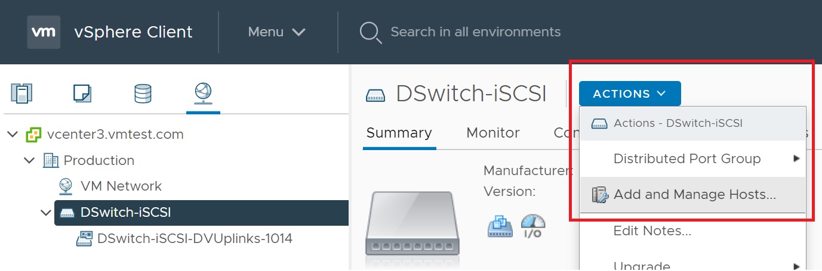822x271 pixels.
Task: Switch to the Monitor tab
Action: click(492, 133)
